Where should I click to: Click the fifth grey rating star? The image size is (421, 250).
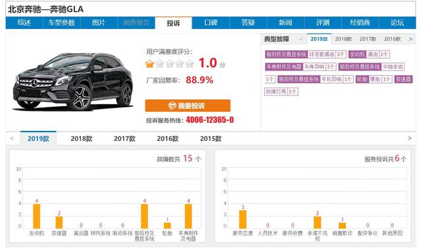tap(189, 64)
